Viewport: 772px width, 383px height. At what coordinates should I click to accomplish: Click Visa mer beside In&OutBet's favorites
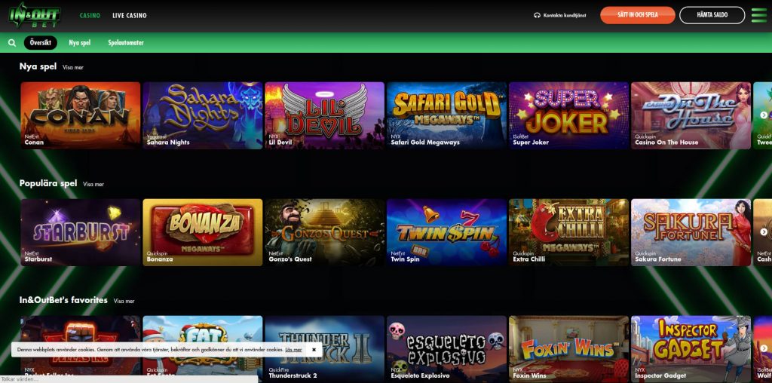124,301
